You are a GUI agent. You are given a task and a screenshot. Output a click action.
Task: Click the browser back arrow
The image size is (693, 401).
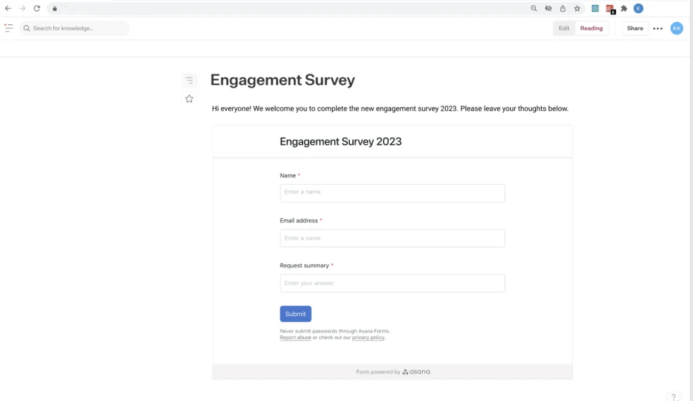tap(8, 9)
